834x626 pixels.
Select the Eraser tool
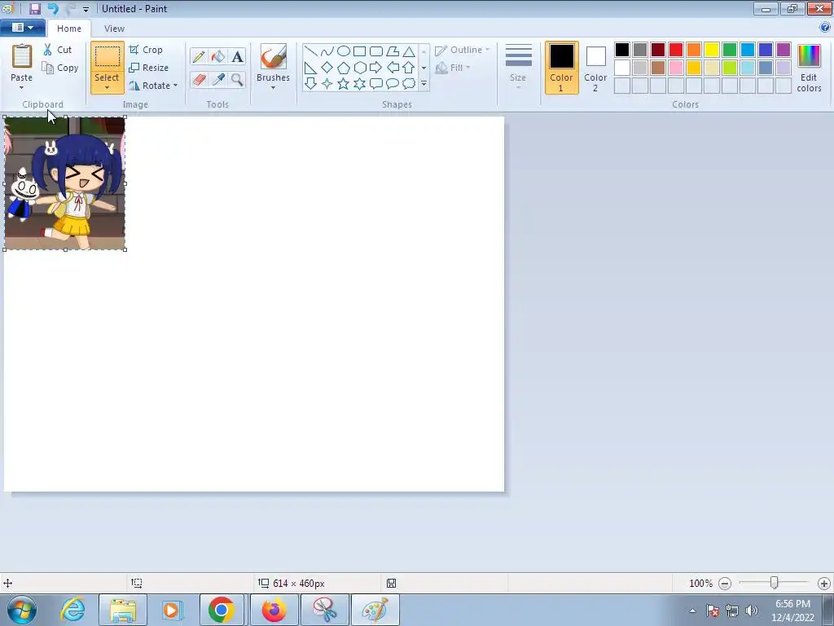point(199,80)
